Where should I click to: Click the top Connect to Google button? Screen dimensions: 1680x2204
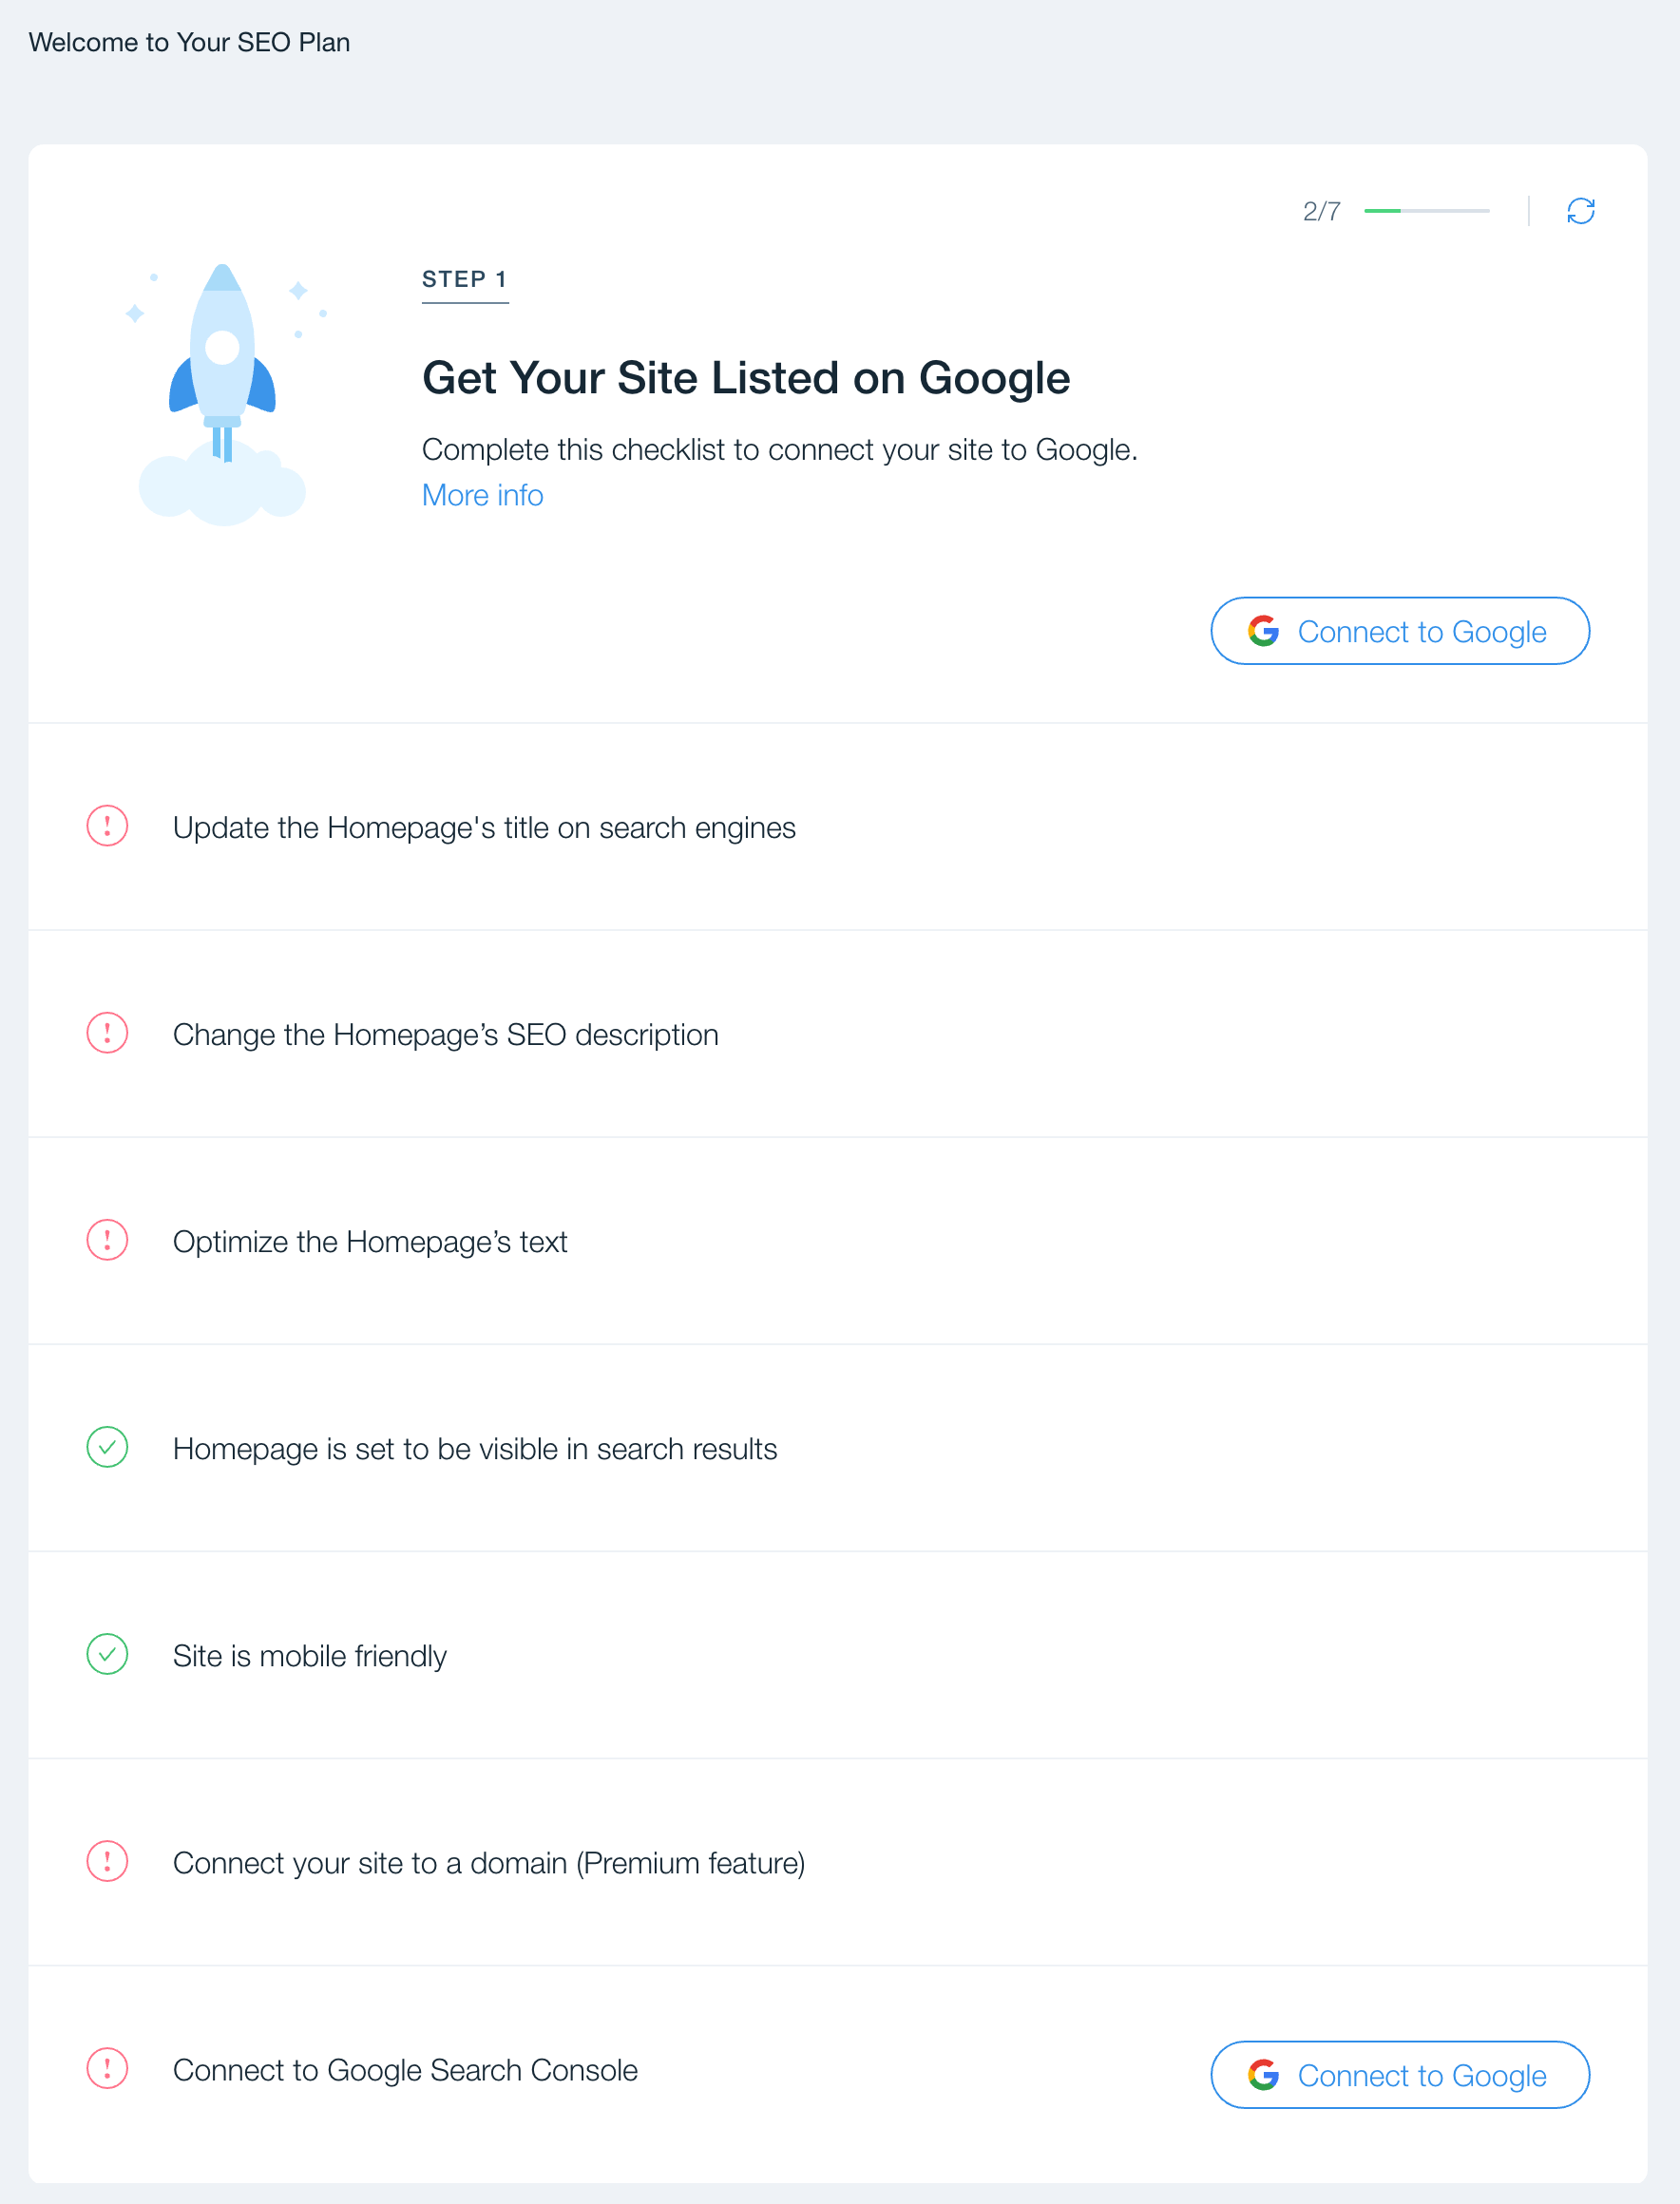tap(1400, 631)
